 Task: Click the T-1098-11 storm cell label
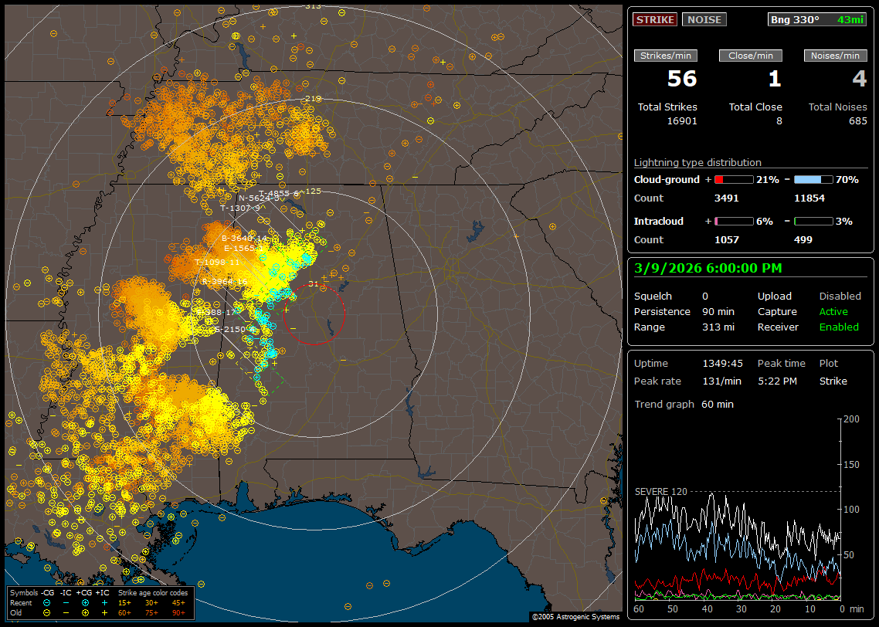(x=217, y=263)
